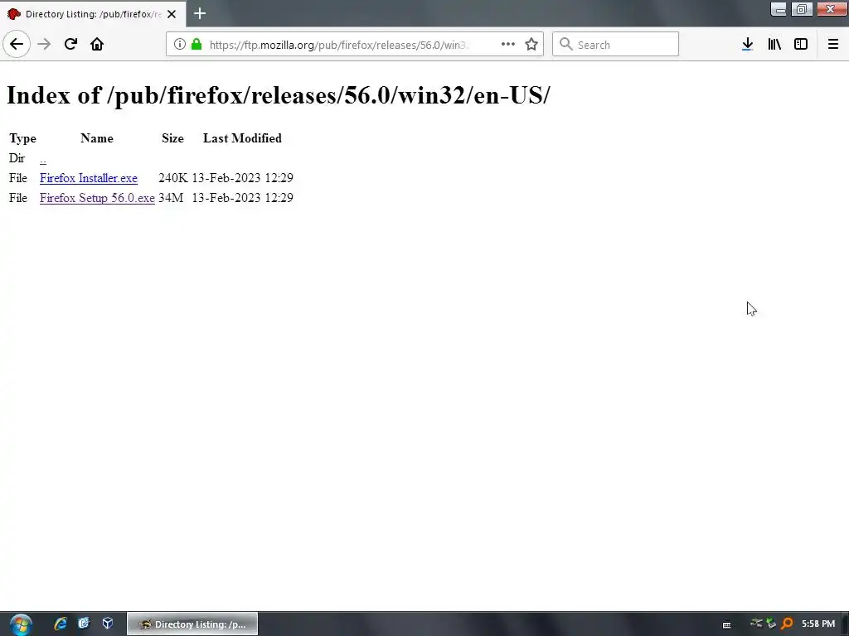Launch Internet Explorer from taskbar
849x636 pixels.
(x=61, y=624)
